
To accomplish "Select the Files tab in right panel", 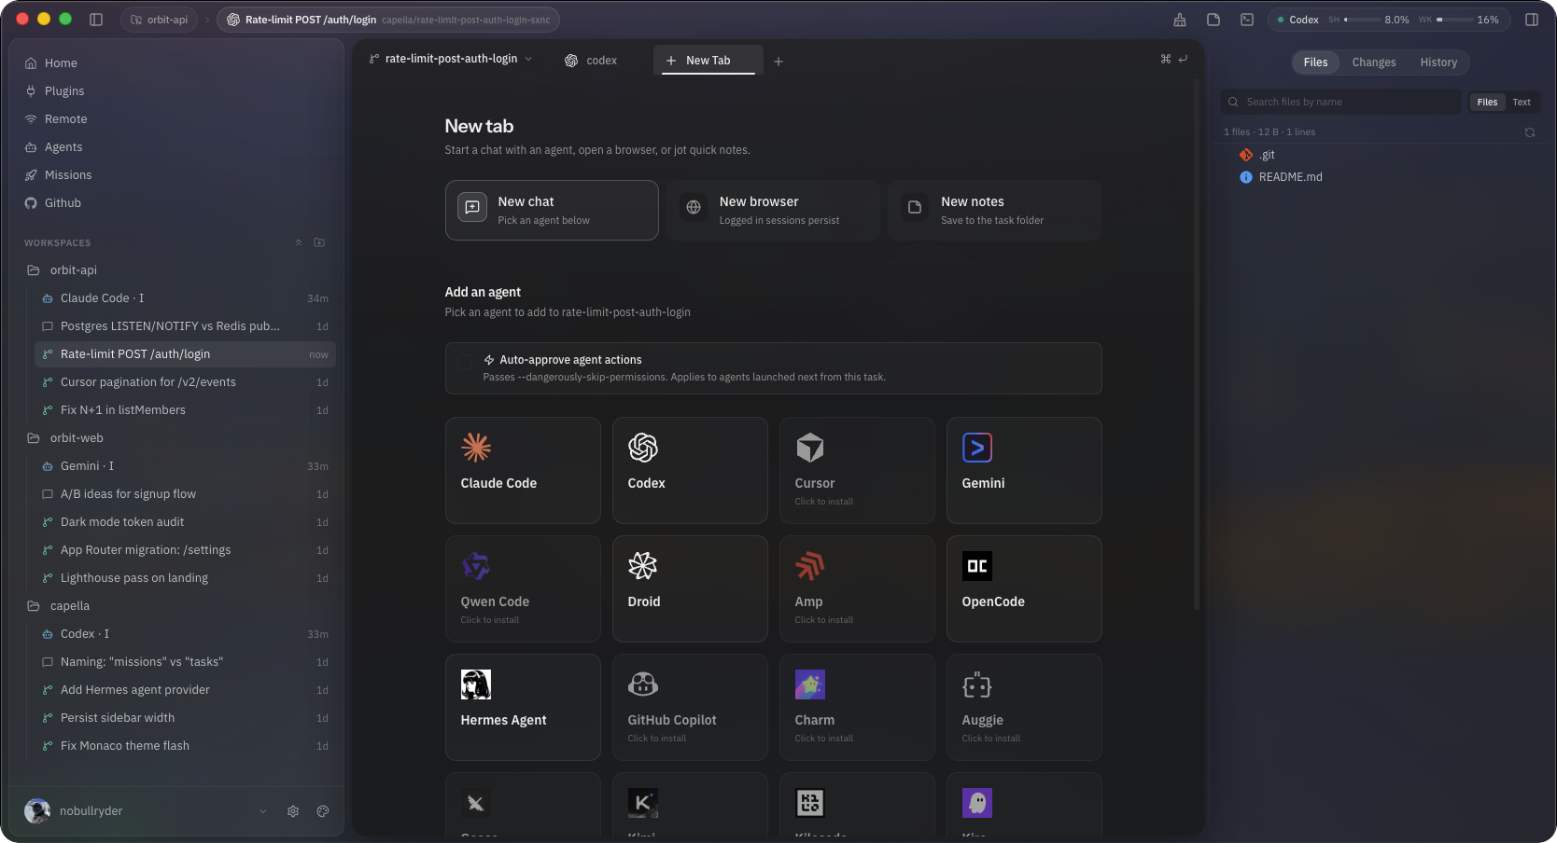I will pos(1315,62).
